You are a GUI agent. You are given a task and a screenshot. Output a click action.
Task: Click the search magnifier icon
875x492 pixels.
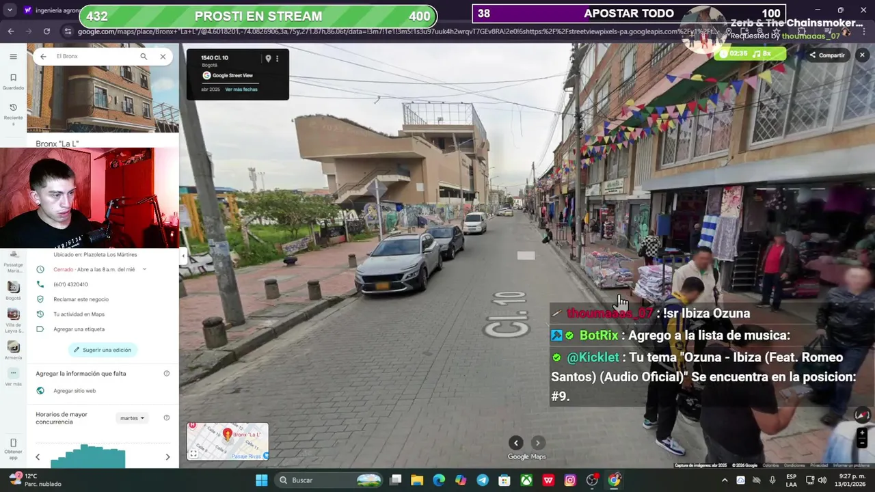144,56
